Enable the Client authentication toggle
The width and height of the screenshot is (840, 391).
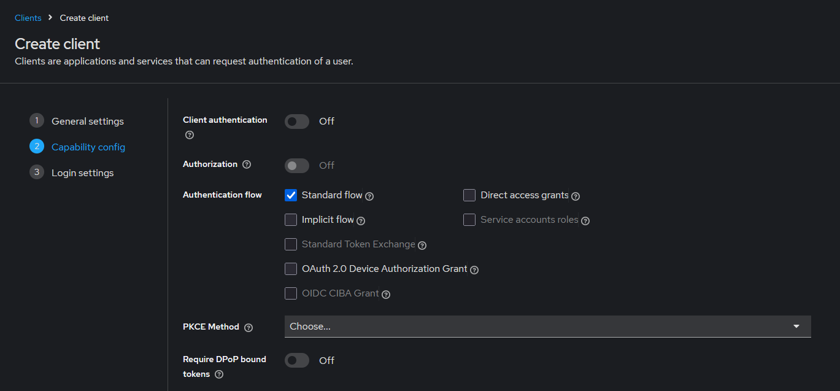(x=297, y=122)
